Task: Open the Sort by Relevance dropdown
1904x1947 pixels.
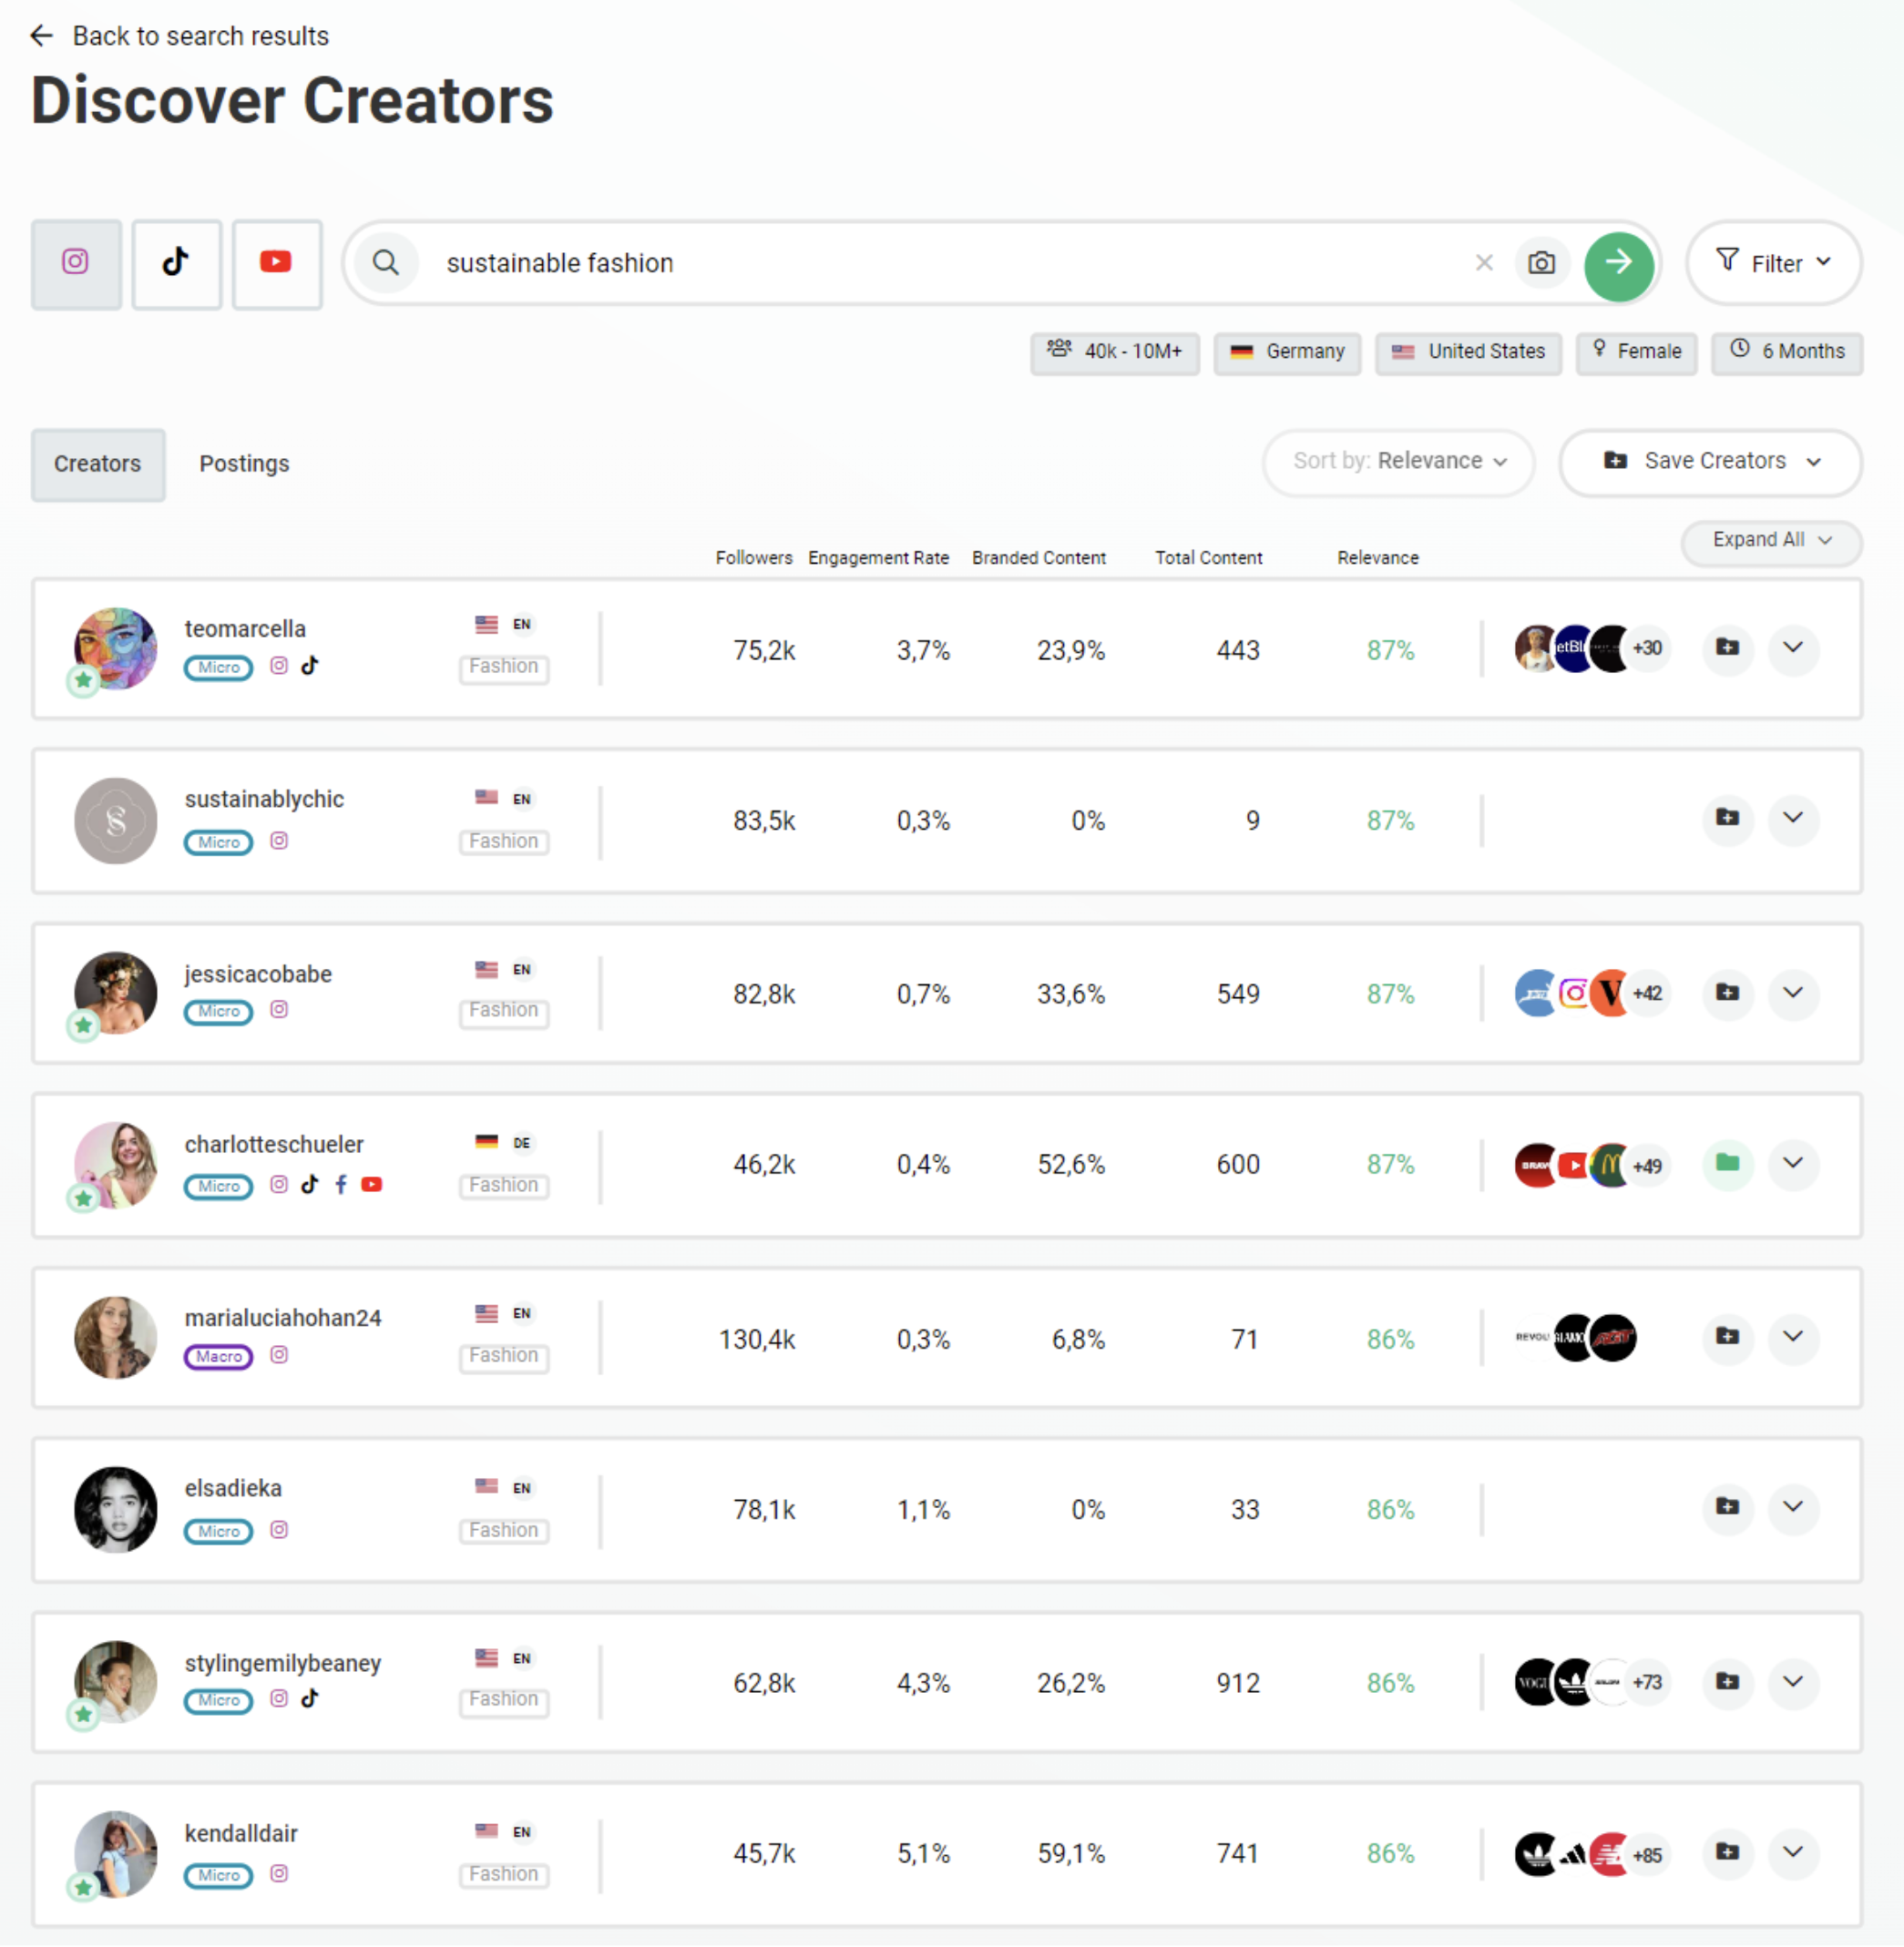Action: pyautogui.click(x=1397, y=462)
